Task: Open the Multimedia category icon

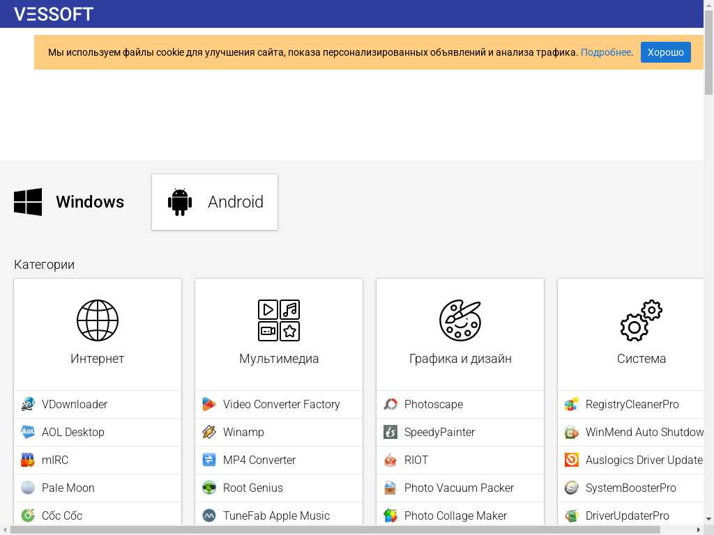Action: (279, 320)
